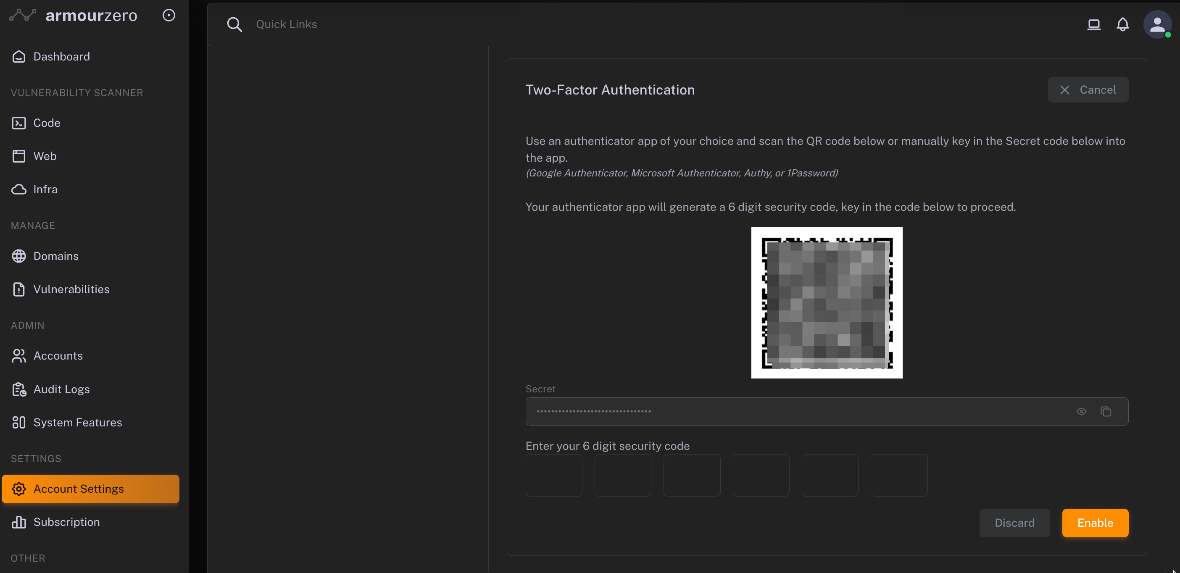Image resolution: width=1180 pixels, height=573 pixels.
Task: Click the laptop display icon
Action: [1094, 24]
